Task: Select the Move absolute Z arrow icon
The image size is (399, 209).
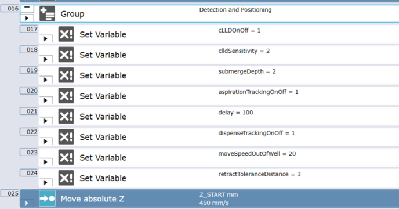Action: pos(47,199)
